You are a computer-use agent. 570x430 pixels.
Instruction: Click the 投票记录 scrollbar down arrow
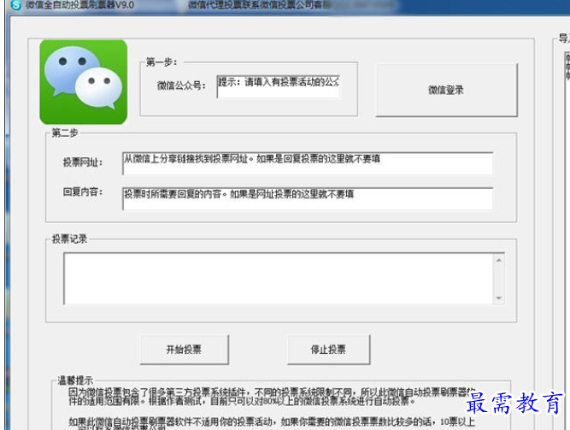click(499, 298)
